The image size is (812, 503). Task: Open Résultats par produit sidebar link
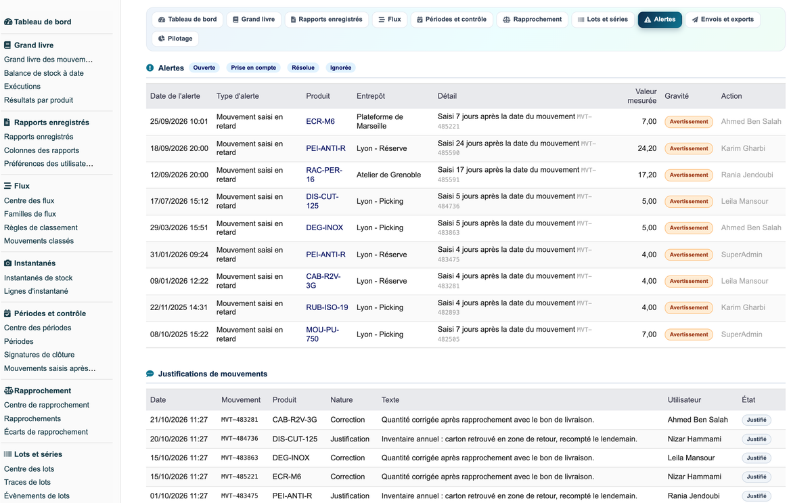click(39, 100)
